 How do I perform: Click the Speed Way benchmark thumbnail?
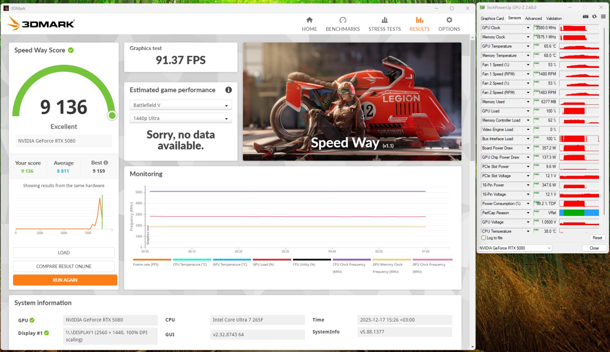352,102
